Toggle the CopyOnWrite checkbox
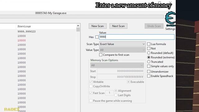The width and height of the screenshot is (199, 112). pos(91,86)
